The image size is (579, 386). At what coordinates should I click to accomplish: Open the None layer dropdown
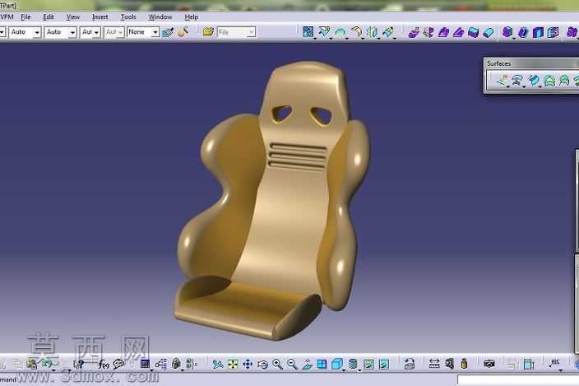[x=155, y=32]
